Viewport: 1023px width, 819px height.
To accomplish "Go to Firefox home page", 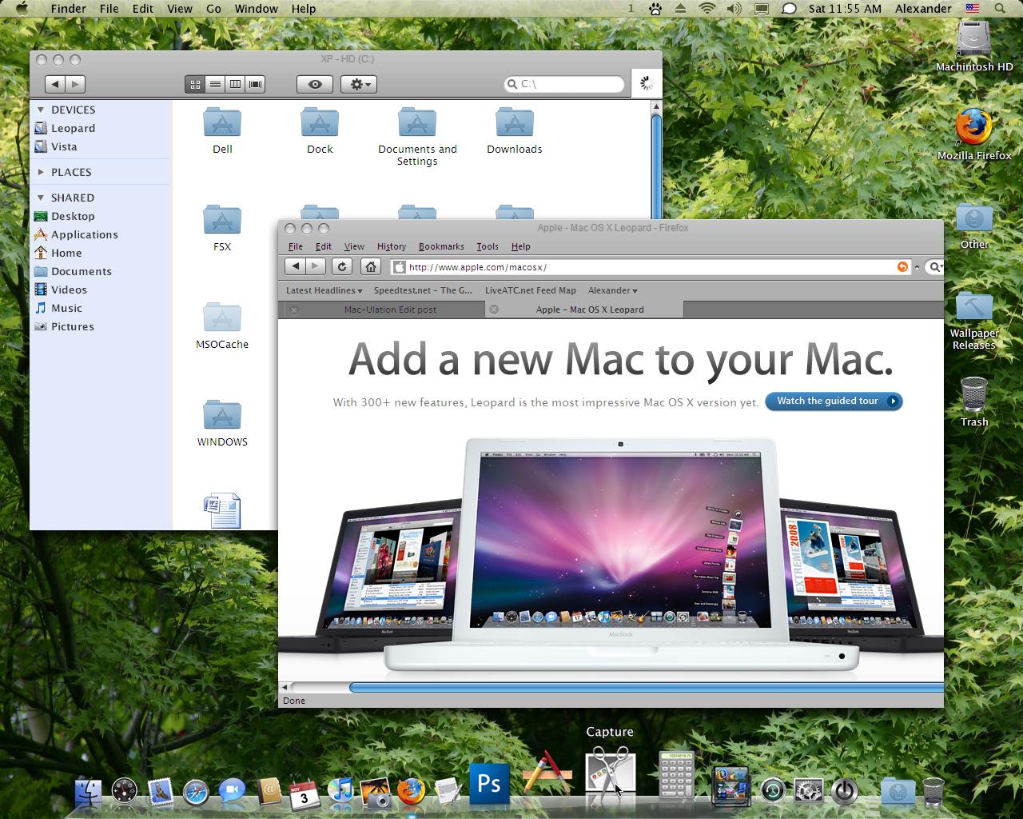I will click(x=370, y=267).
